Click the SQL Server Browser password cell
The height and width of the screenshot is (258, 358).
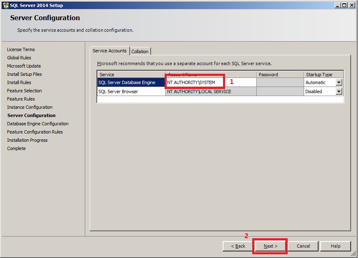[x=280, y=91]
